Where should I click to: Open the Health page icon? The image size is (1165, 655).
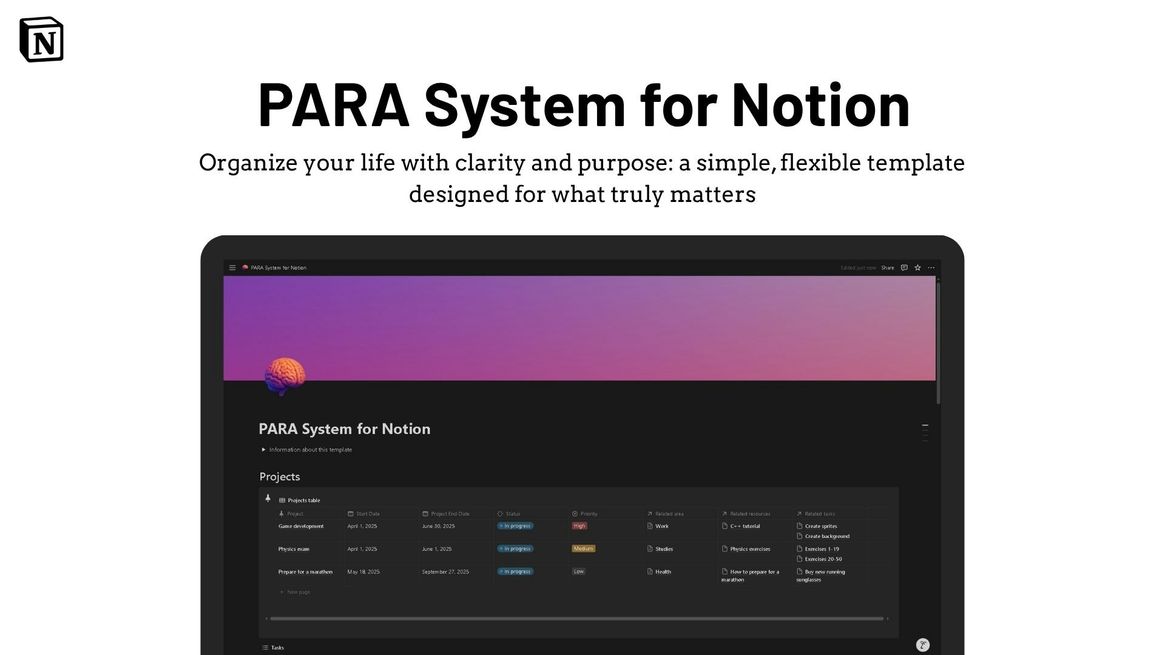pos(650,571)
